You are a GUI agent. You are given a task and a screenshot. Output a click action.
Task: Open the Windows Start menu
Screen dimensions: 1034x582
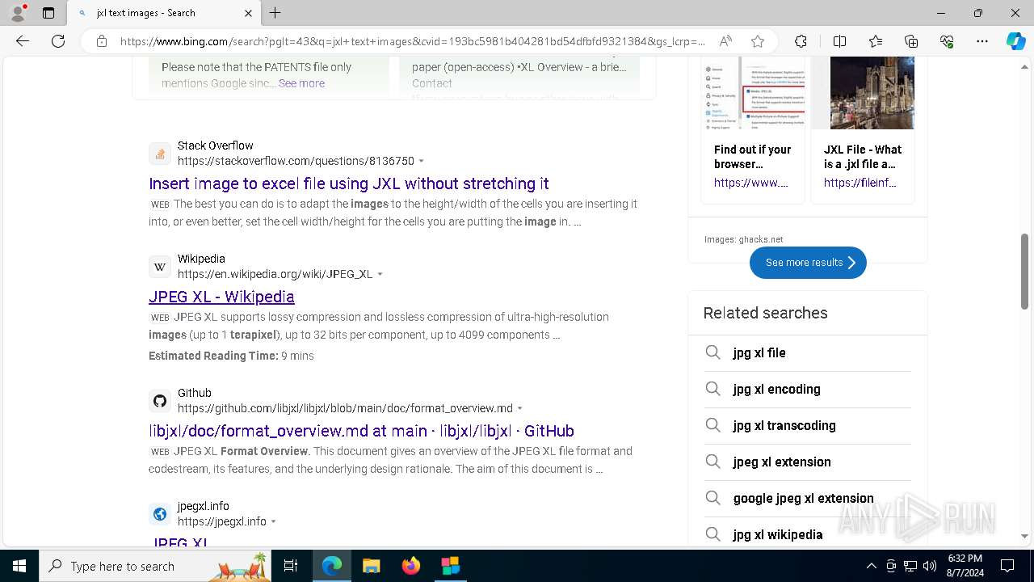tap(19, 566)
